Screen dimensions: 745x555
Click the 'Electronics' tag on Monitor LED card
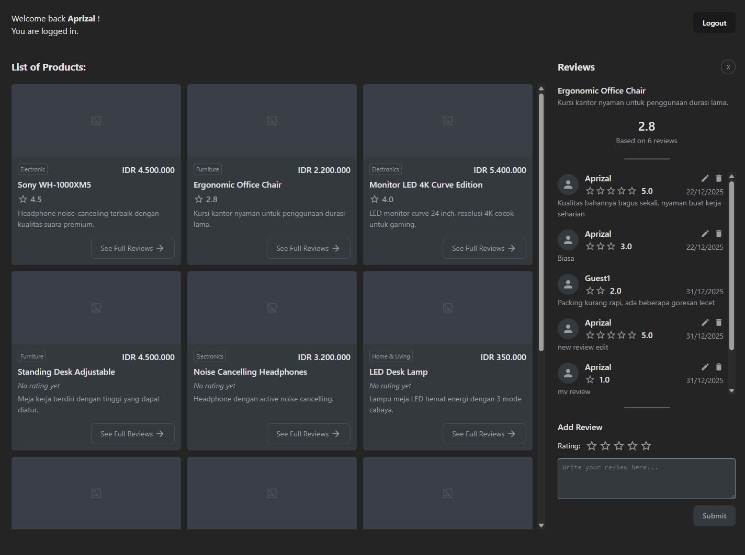pos(386,169)
